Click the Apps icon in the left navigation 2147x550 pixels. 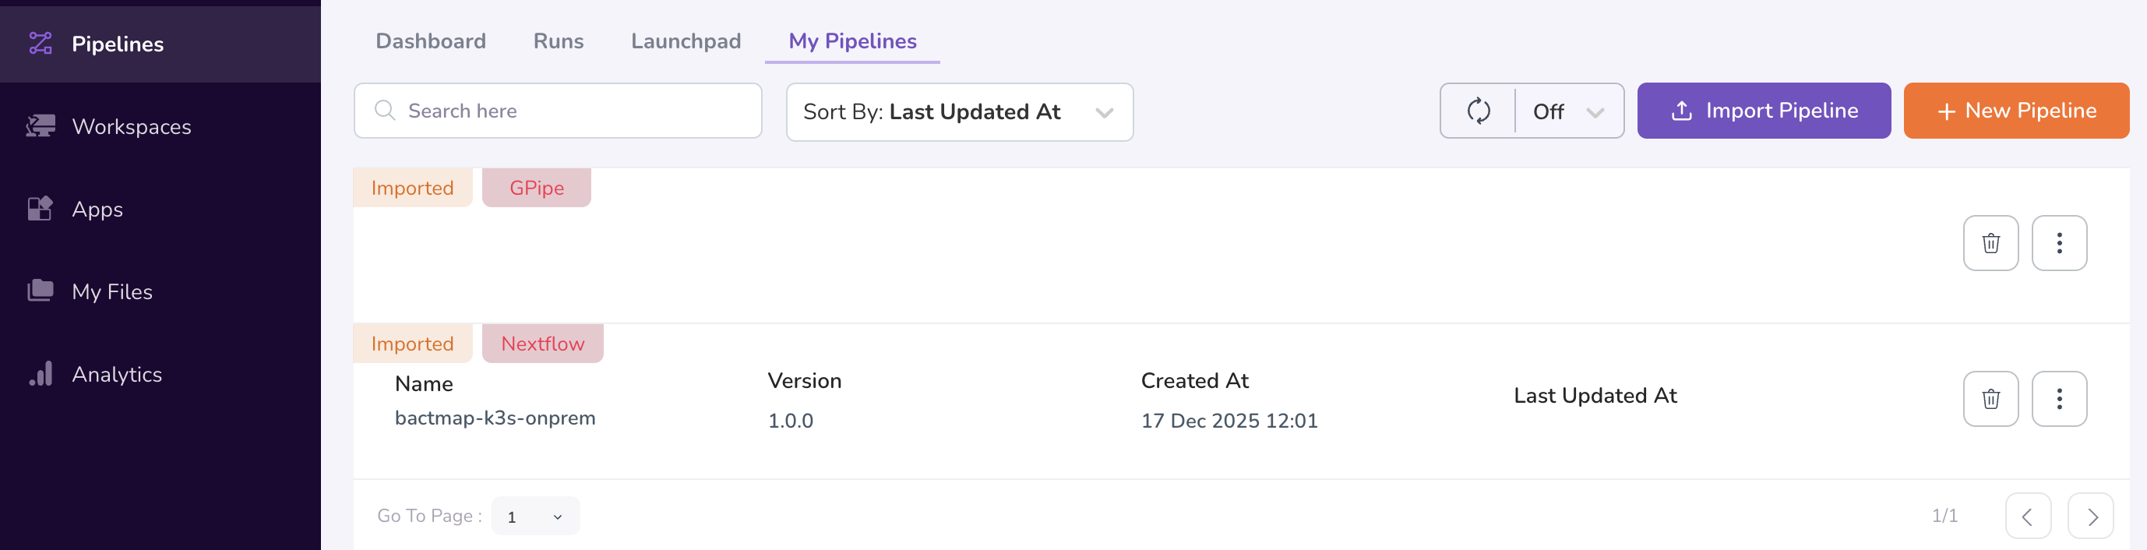tap(40, 209)
